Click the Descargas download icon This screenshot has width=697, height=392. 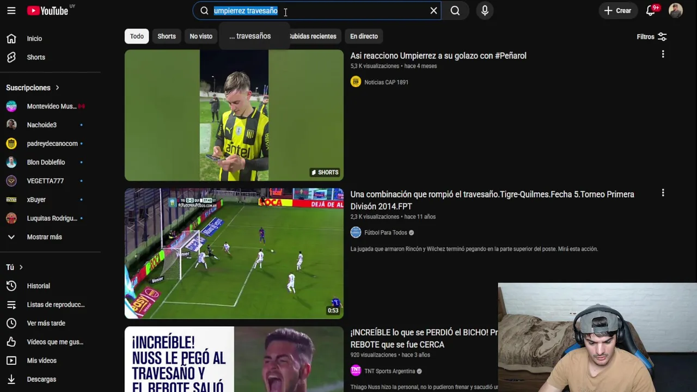tap(11, 379)
